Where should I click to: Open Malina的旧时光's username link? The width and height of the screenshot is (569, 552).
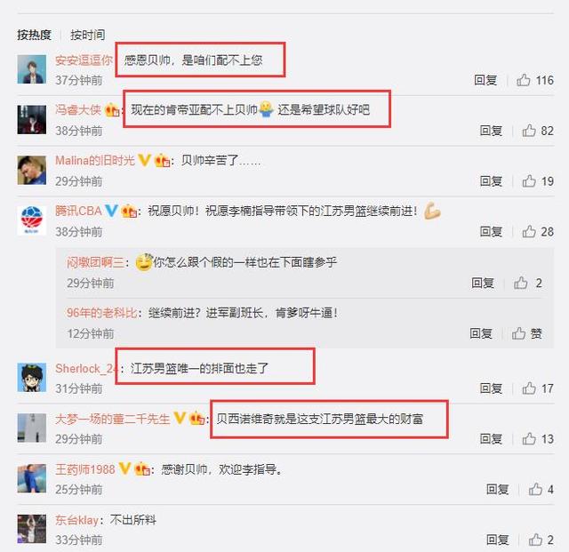click(x=95, y=160)
